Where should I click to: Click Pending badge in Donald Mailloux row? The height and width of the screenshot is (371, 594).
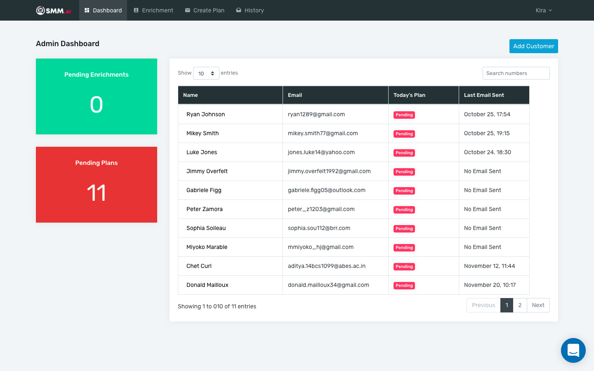coord(404,286)
